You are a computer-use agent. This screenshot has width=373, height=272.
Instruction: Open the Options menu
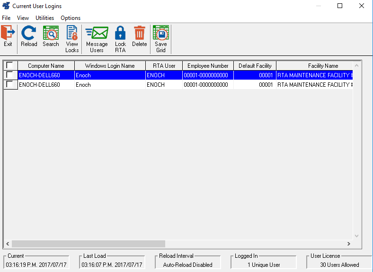tap(71, 18)
